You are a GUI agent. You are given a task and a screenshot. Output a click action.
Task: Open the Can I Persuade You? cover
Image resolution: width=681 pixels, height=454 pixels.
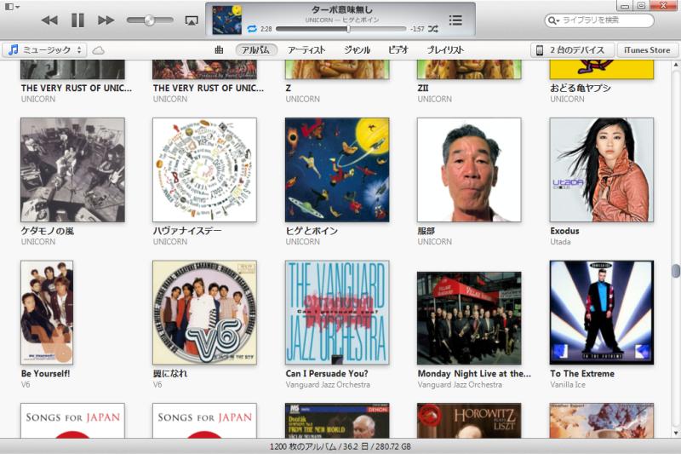point(337,313)
